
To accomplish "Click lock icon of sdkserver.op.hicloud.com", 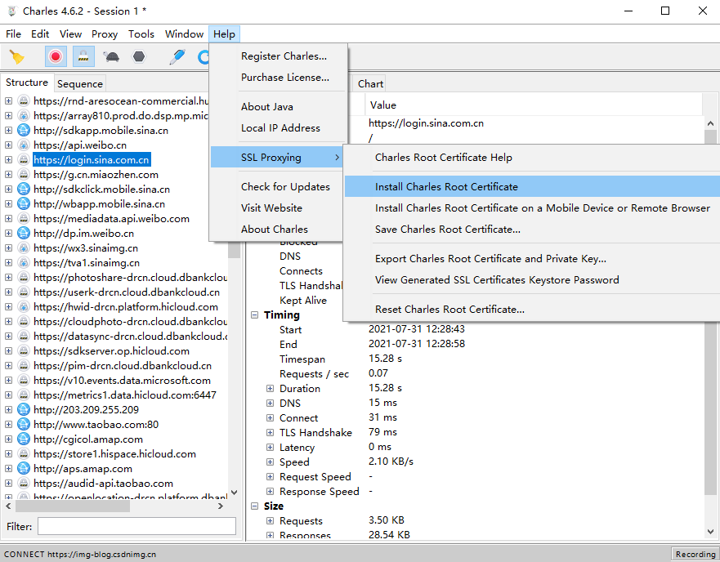I will pos(24,350).
